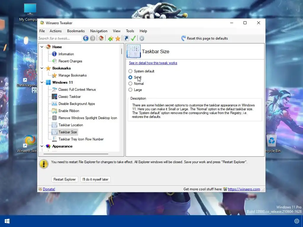Click the Donate! link
This screenshot has height=227, width=303.
tap(49, 189)
